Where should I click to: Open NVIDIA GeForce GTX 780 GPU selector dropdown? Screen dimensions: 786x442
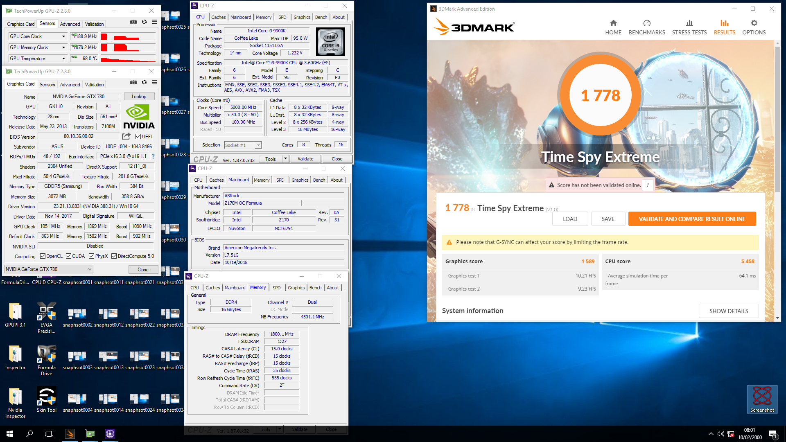[x=49, y=269]
